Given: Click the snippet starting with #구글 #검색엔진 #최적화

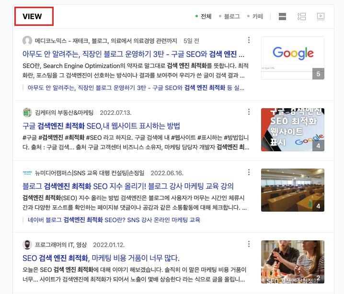Looking at the screenshot, I should click(x=136, y=142).
